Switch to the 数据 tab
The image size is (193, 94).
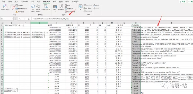pyautogui.click(x=39, y=2)
